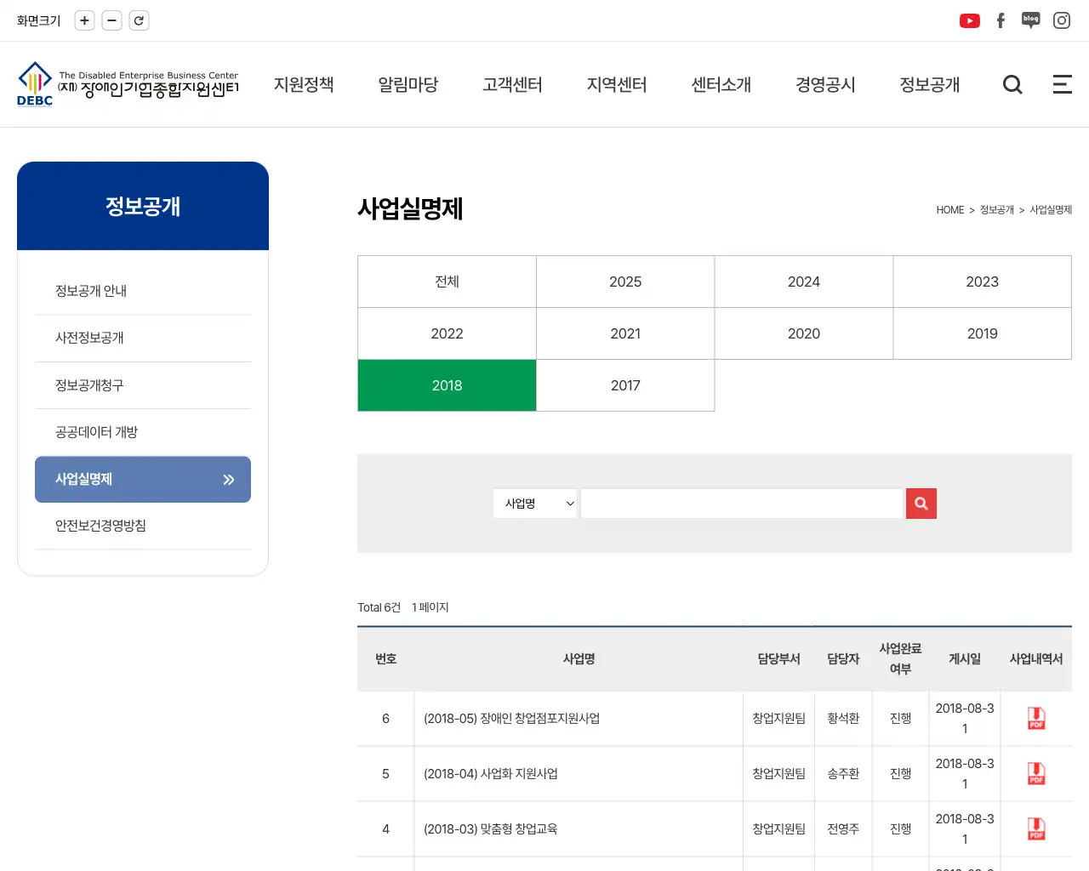Focus the search keyword input field
1089x871 pixels.
coord(742,504)
